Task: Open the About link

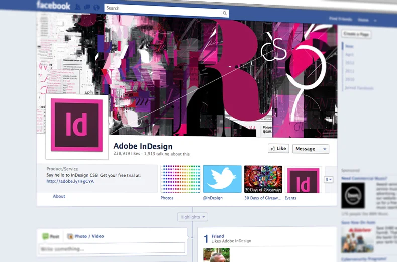Action: pos(59,196)
